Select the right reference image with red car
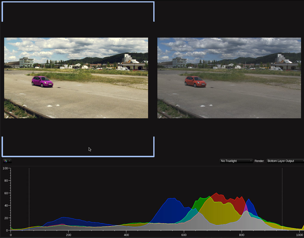Viewport: 304px width, 238px height. (x=229, y=77)
